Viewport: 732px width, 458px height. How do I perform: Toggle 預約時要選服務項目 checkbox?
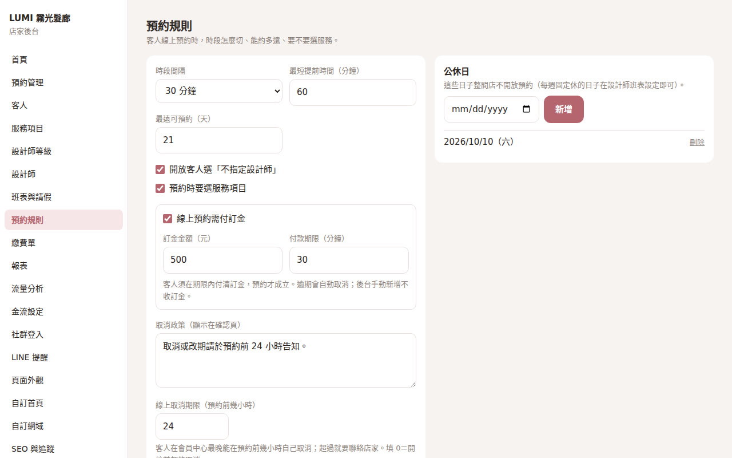pyautogui.click(x=160, y=188)
